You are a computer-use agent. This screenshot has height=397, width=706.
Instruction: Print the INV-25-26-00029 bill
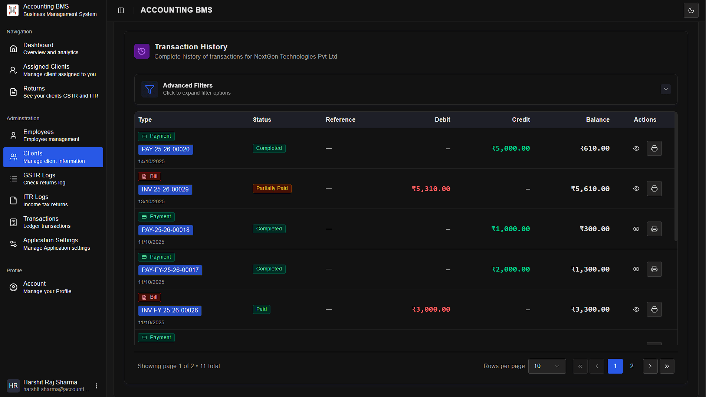point(654,189)
